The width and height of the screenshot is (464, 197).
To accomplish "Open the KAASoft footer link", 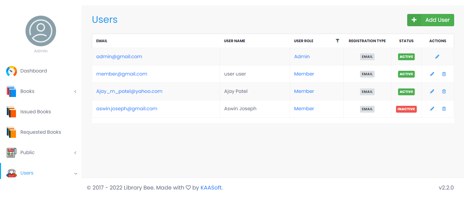I will (211, 188).
